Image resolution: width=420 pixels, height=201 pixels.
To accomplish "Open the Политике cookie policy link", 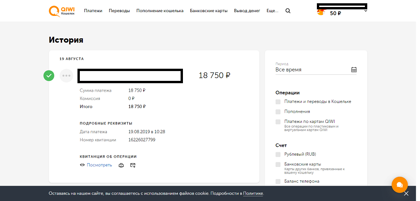I will (253, 194).
